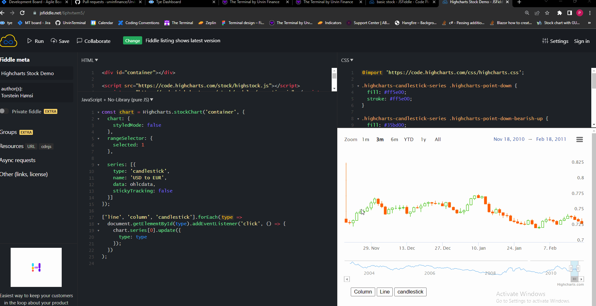The image size is (596, 306).
Task: Run the fiddle using the play icon
Action: (x=29, y=41)
